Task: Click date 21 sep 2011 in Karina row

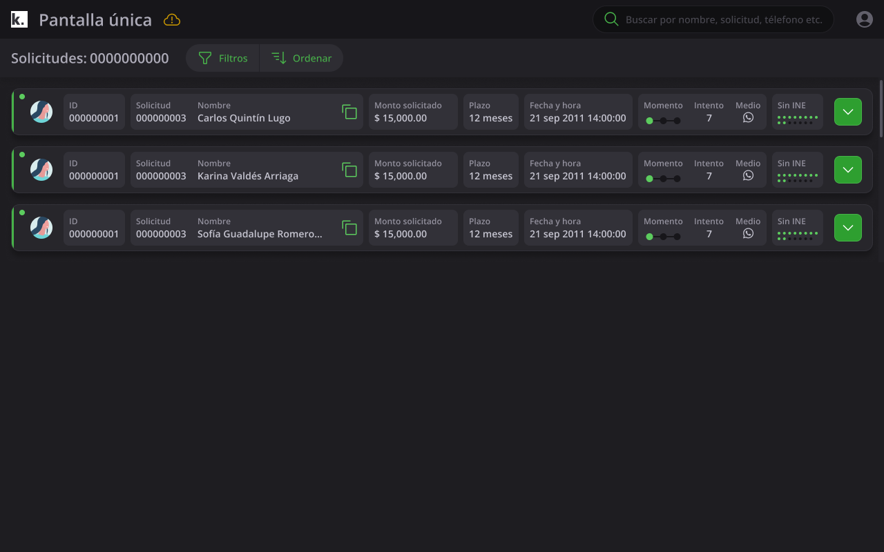Action: 578,176
